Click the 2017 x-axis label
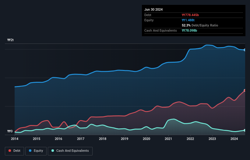Screen dimensions: 250x160 click(x=81, y=139)
